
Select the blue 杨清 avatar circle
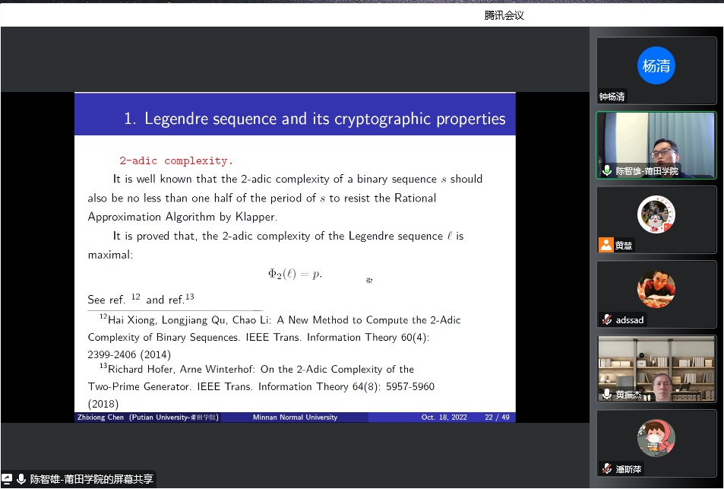(656, 65)
